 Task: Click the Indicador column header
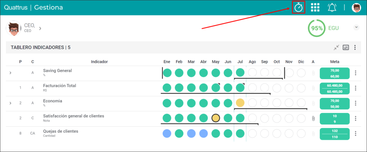99,62
